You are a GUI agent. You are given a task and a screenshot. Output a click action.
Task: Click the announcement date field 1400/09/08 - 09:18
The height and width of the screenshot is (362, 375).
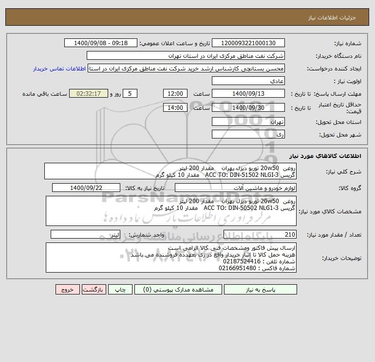pyautogui.click(x=101, y=43)
